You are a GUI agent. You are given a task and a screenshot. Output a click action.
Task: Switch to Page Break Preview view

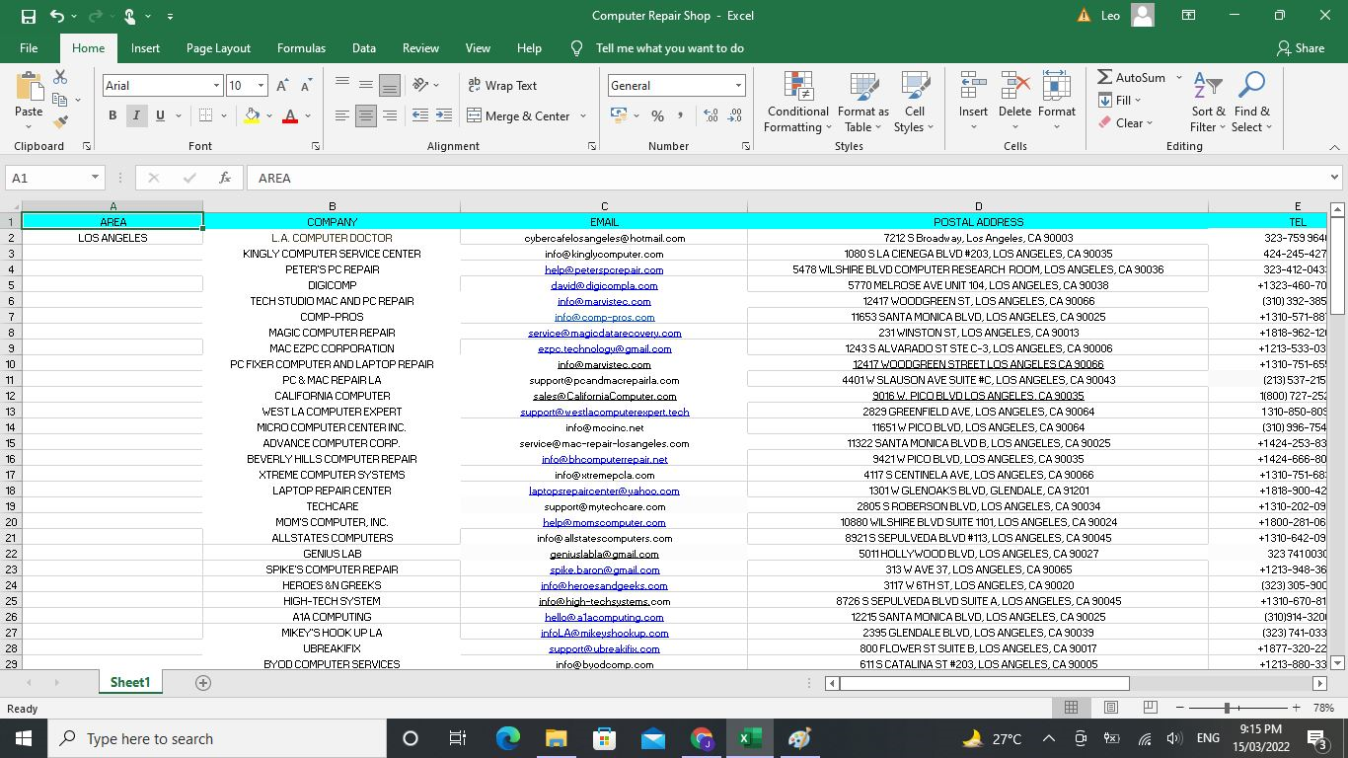click(1150, 708)
